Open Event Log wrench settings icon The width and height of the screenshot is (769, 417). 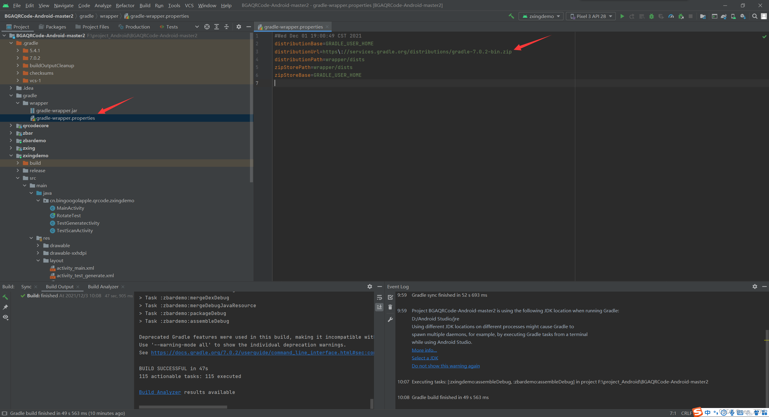390,319
